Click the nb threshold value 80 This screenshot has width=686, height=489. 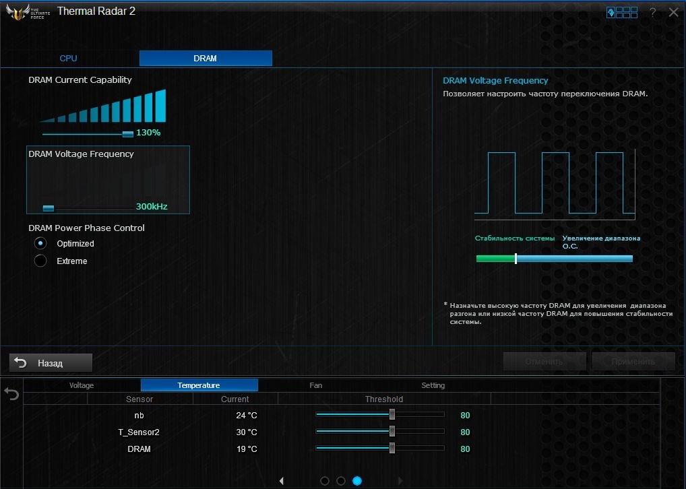tap(465, 415)
